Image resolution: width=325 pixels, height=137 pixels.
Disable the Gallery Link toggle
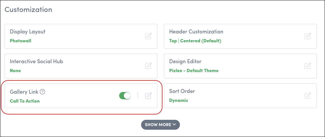coord(125,96)
